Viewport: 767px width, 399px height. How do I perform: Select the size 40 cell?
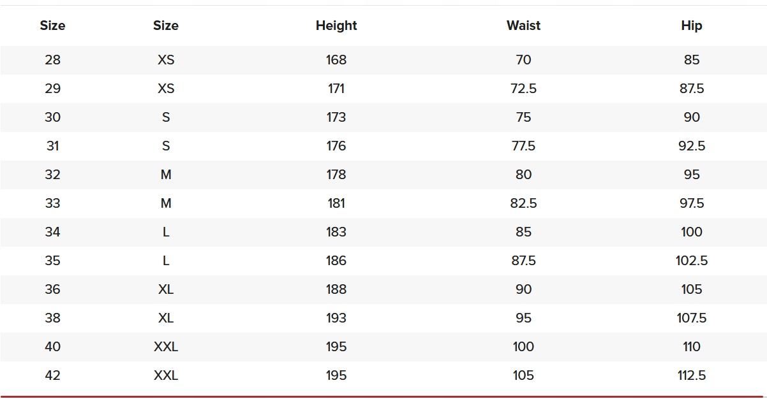click(52, 347)
